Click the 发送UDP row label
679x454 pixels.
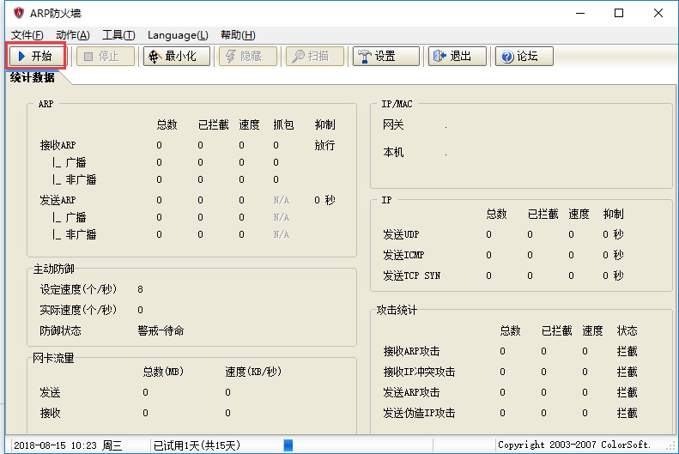(x=401, y=234)
